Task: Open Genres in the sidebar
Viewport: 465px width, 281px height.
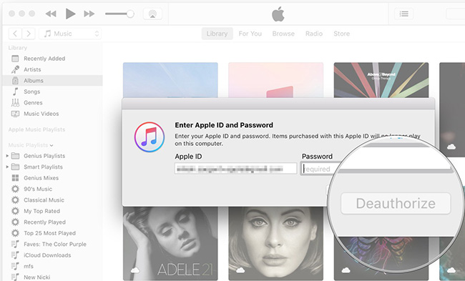Action: coord(33,102)
